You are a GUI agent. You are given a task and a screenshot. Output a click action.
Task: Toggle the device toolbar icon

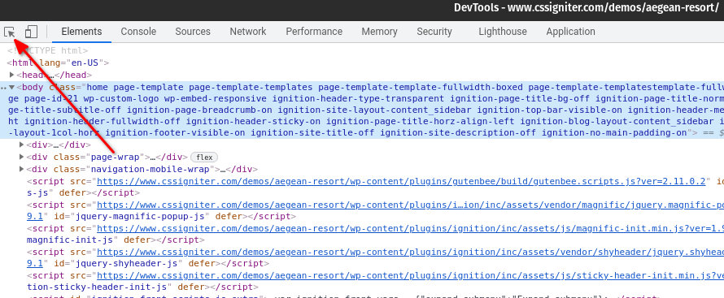pos(32,32)
